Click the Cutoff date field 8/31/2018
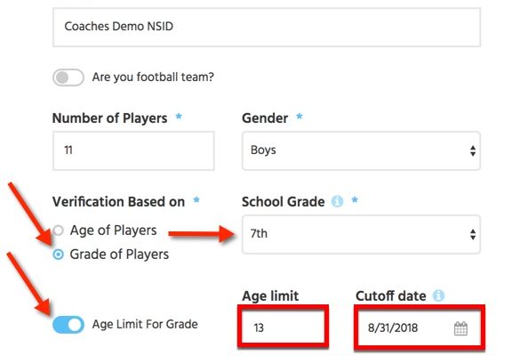This screenshot has height=356, width=520. (x=420, y=328)
